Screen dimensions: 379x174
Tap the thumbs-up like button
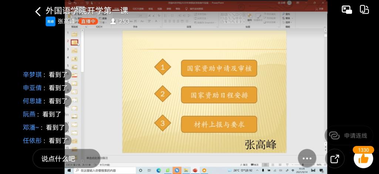[x=363, y=159]
